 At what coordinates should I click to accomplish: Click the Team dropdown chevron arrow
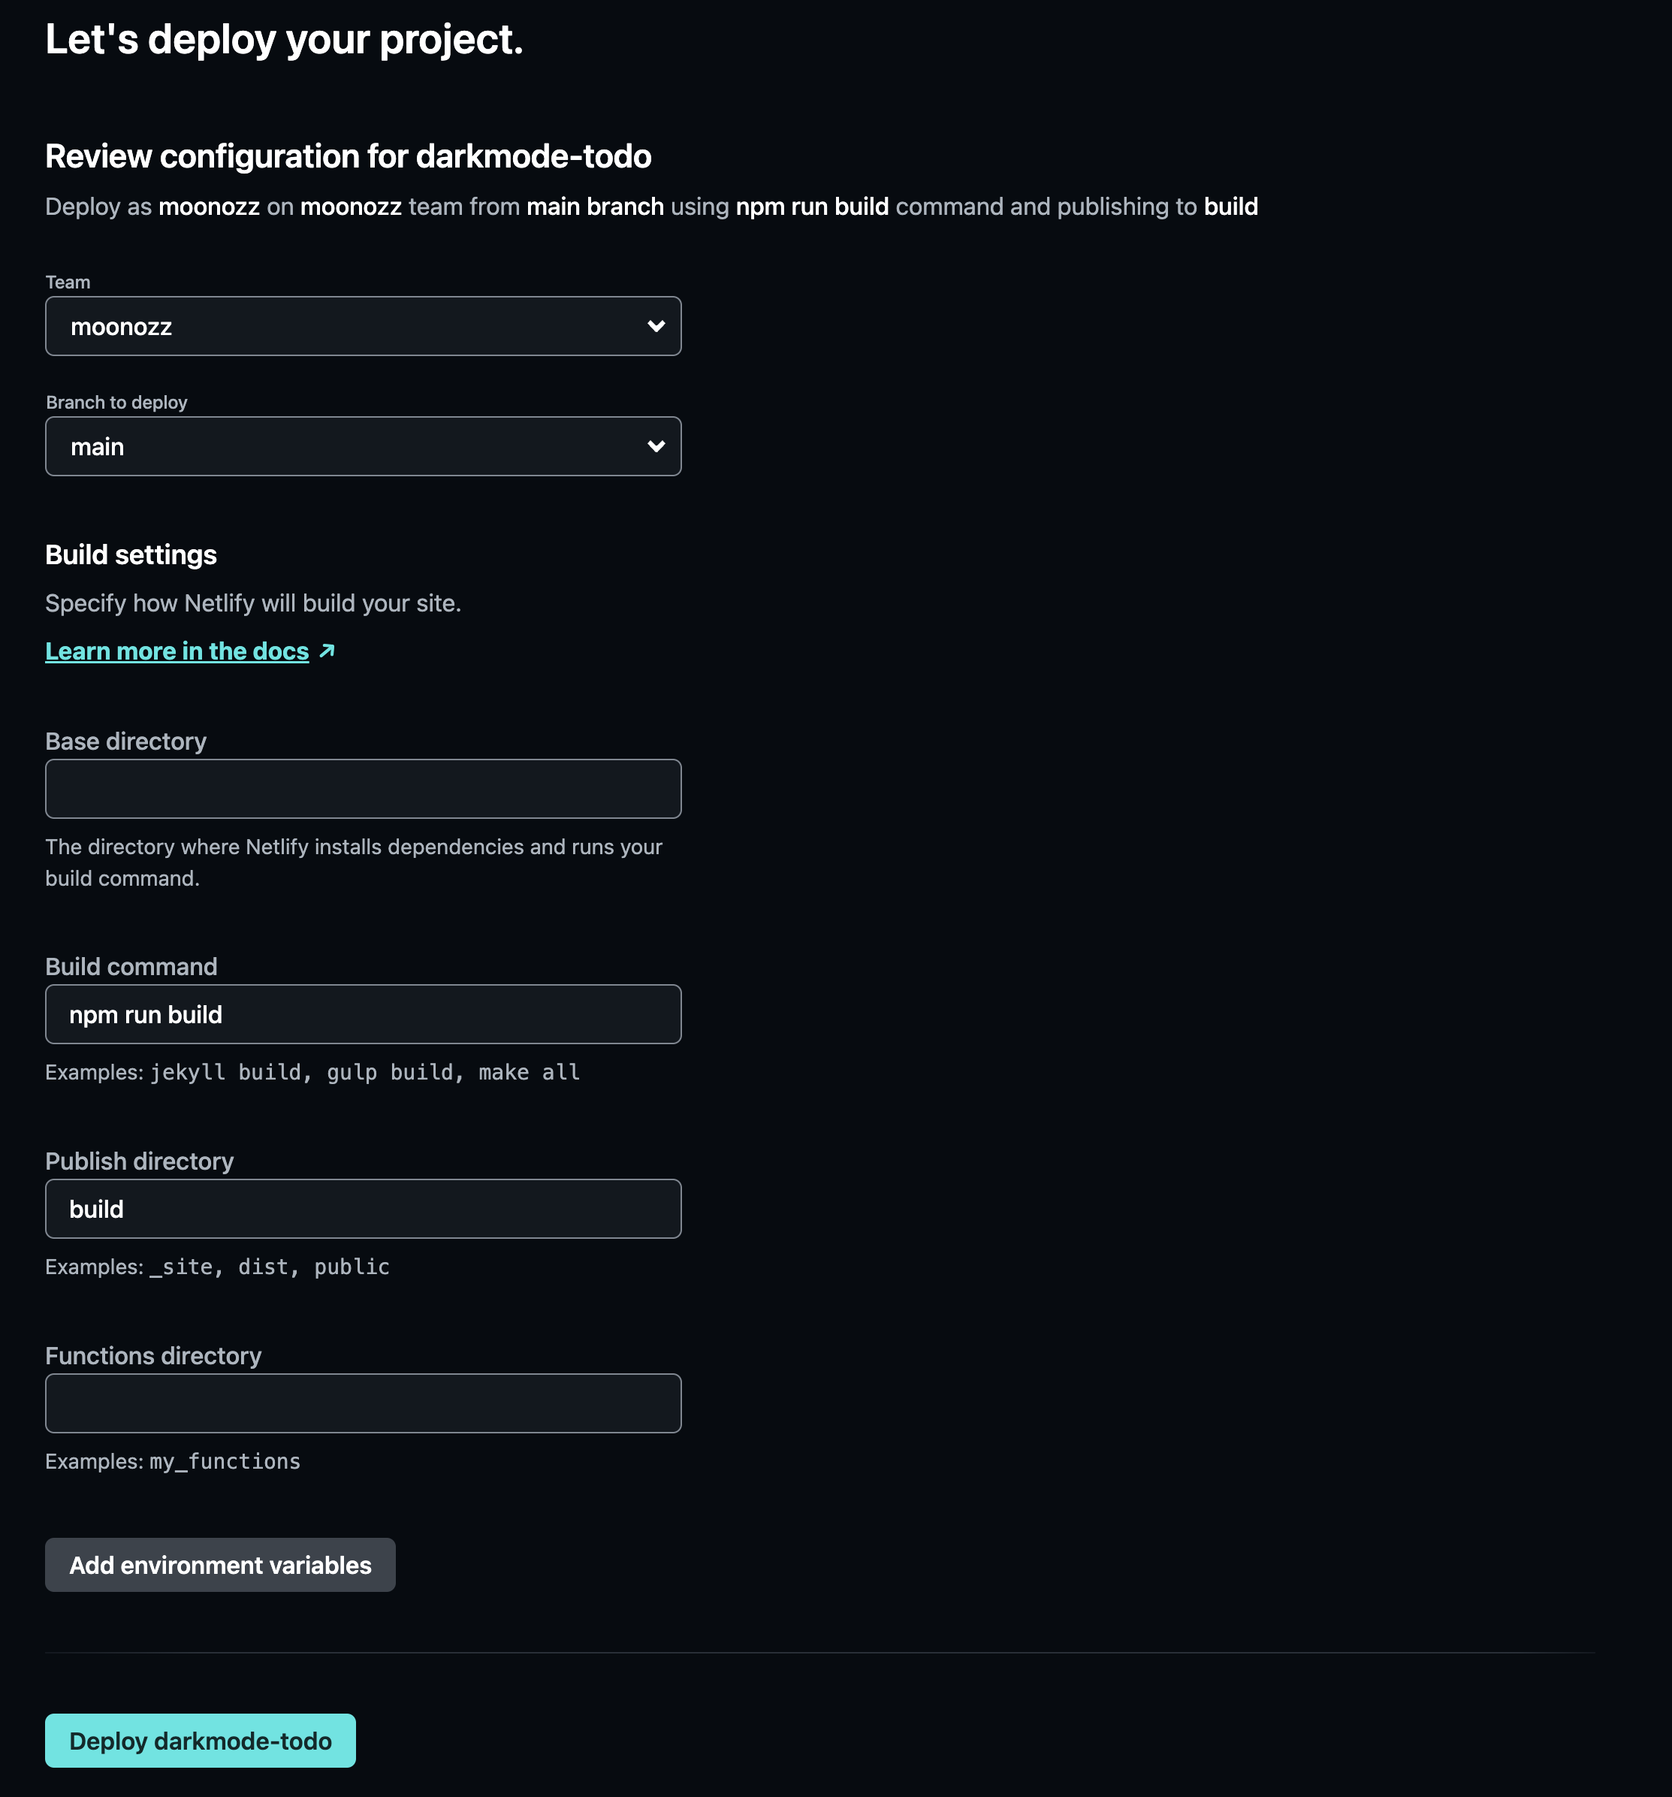coord(656,326)
